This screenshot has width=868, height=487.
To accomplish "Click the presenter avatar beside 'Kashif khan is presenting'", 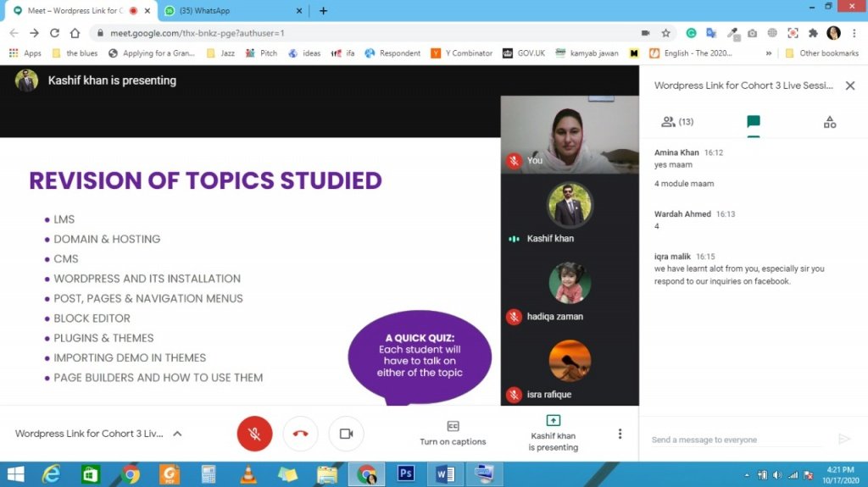I will (26, 80).
